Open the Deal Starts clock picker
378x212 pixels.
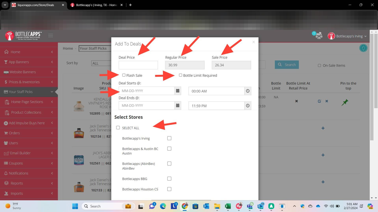click(x=248, y=91)
